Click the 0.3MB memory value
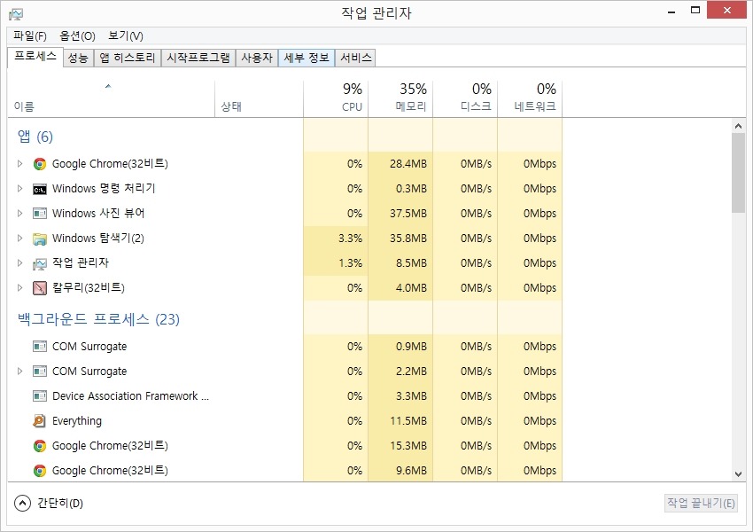This screenshot has width=753, height=532. (411, 189)
